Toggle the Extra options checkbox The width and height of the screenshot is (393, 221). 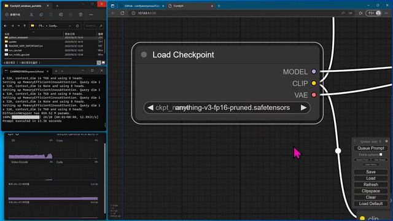381,155
